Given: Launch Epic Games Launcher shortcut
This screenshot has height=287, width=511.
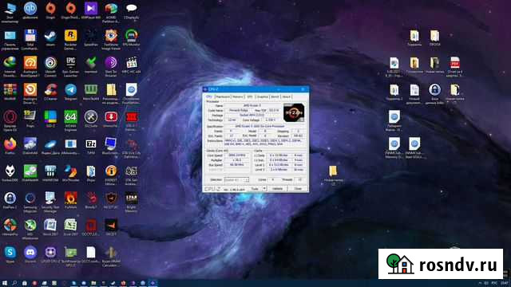Looking at the screenshot, I should 70,66.
